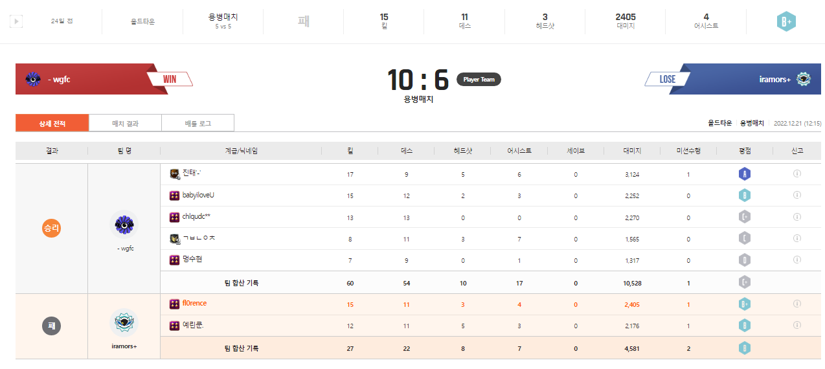Screen dimensions: 825x369
Task: Click the 킬 column header
Action: 350,151
